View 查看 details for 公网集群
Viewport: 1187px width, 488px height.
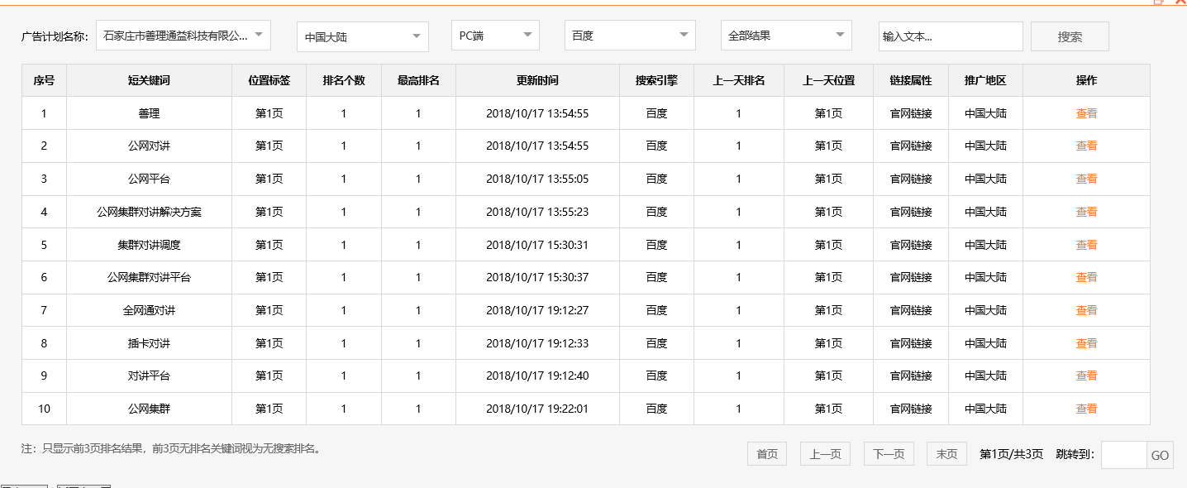(1086, 408)
